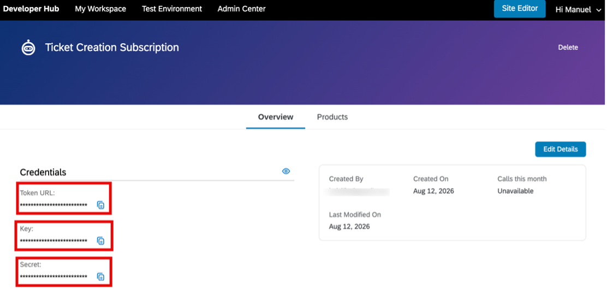
Task: Open the Test Environment page
Action: [x=172, y=9]
